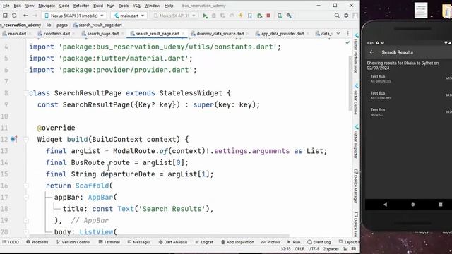Click the Profile app gauge icon
The height and width of the screenshot is (254, 452).
(x=232, y=16)
